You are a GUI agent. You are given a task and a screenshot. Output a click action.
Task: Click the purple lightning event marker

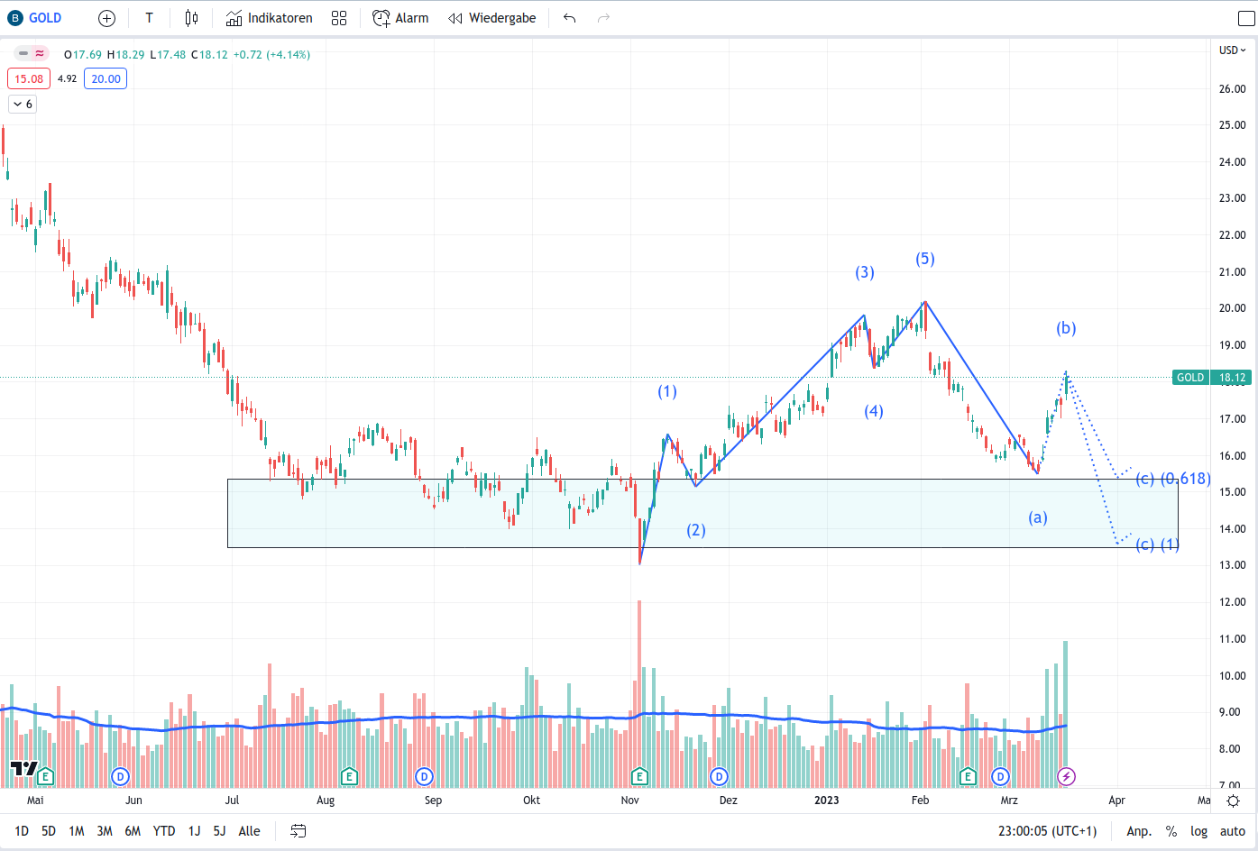point(1066,775)
